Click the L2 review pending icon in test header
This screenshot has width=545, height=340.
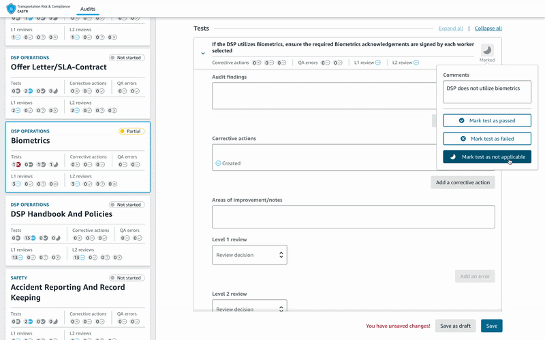(x=416, y=63)
